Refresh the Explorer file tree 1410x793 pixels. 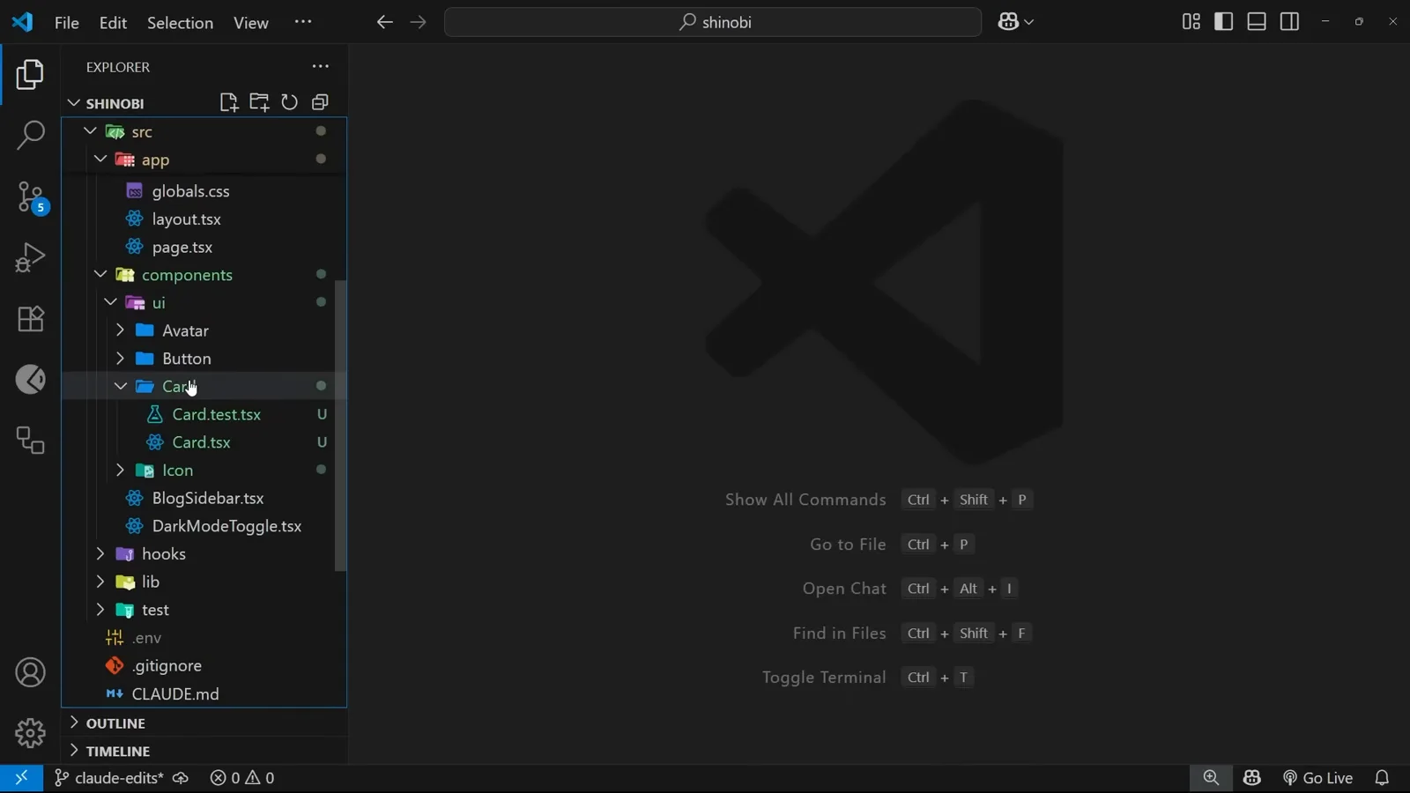[289, 102]
